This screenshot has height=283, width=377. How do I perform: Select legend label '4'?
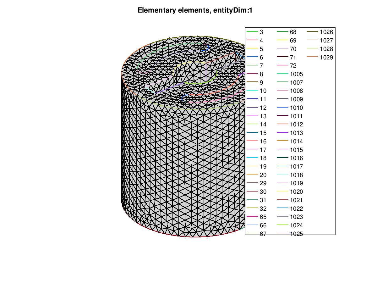[262, 41]
